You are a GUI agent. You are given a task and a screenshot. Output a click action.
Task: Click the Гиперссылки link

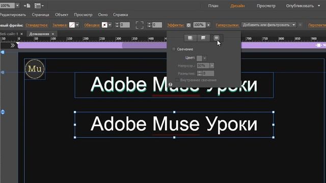227,25
